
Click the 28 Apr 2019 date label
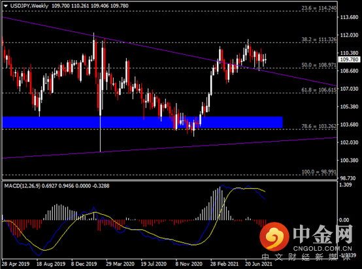click(16, 264)
